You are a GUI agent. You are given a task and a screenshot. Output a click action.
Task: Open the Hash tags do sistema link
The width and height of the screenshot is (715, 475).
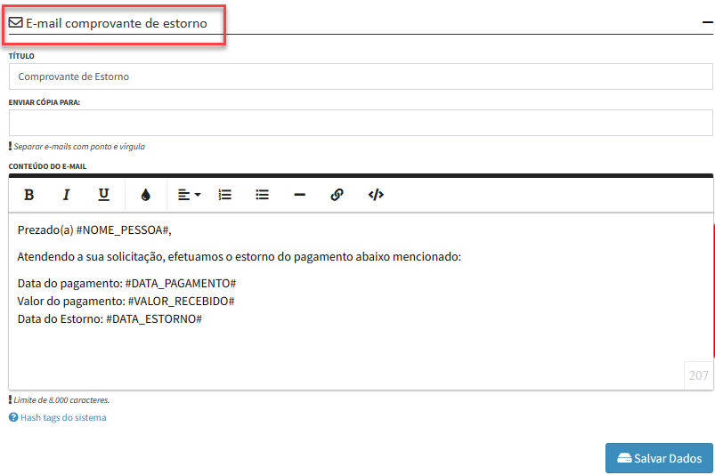click(62, 417)
